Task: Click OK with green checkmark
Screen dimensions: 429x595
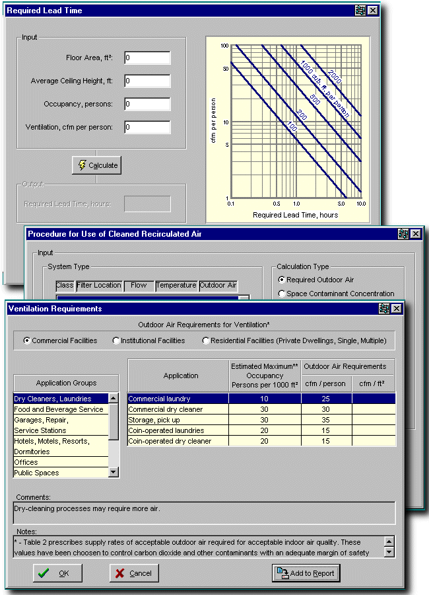Action: [58, 573]
